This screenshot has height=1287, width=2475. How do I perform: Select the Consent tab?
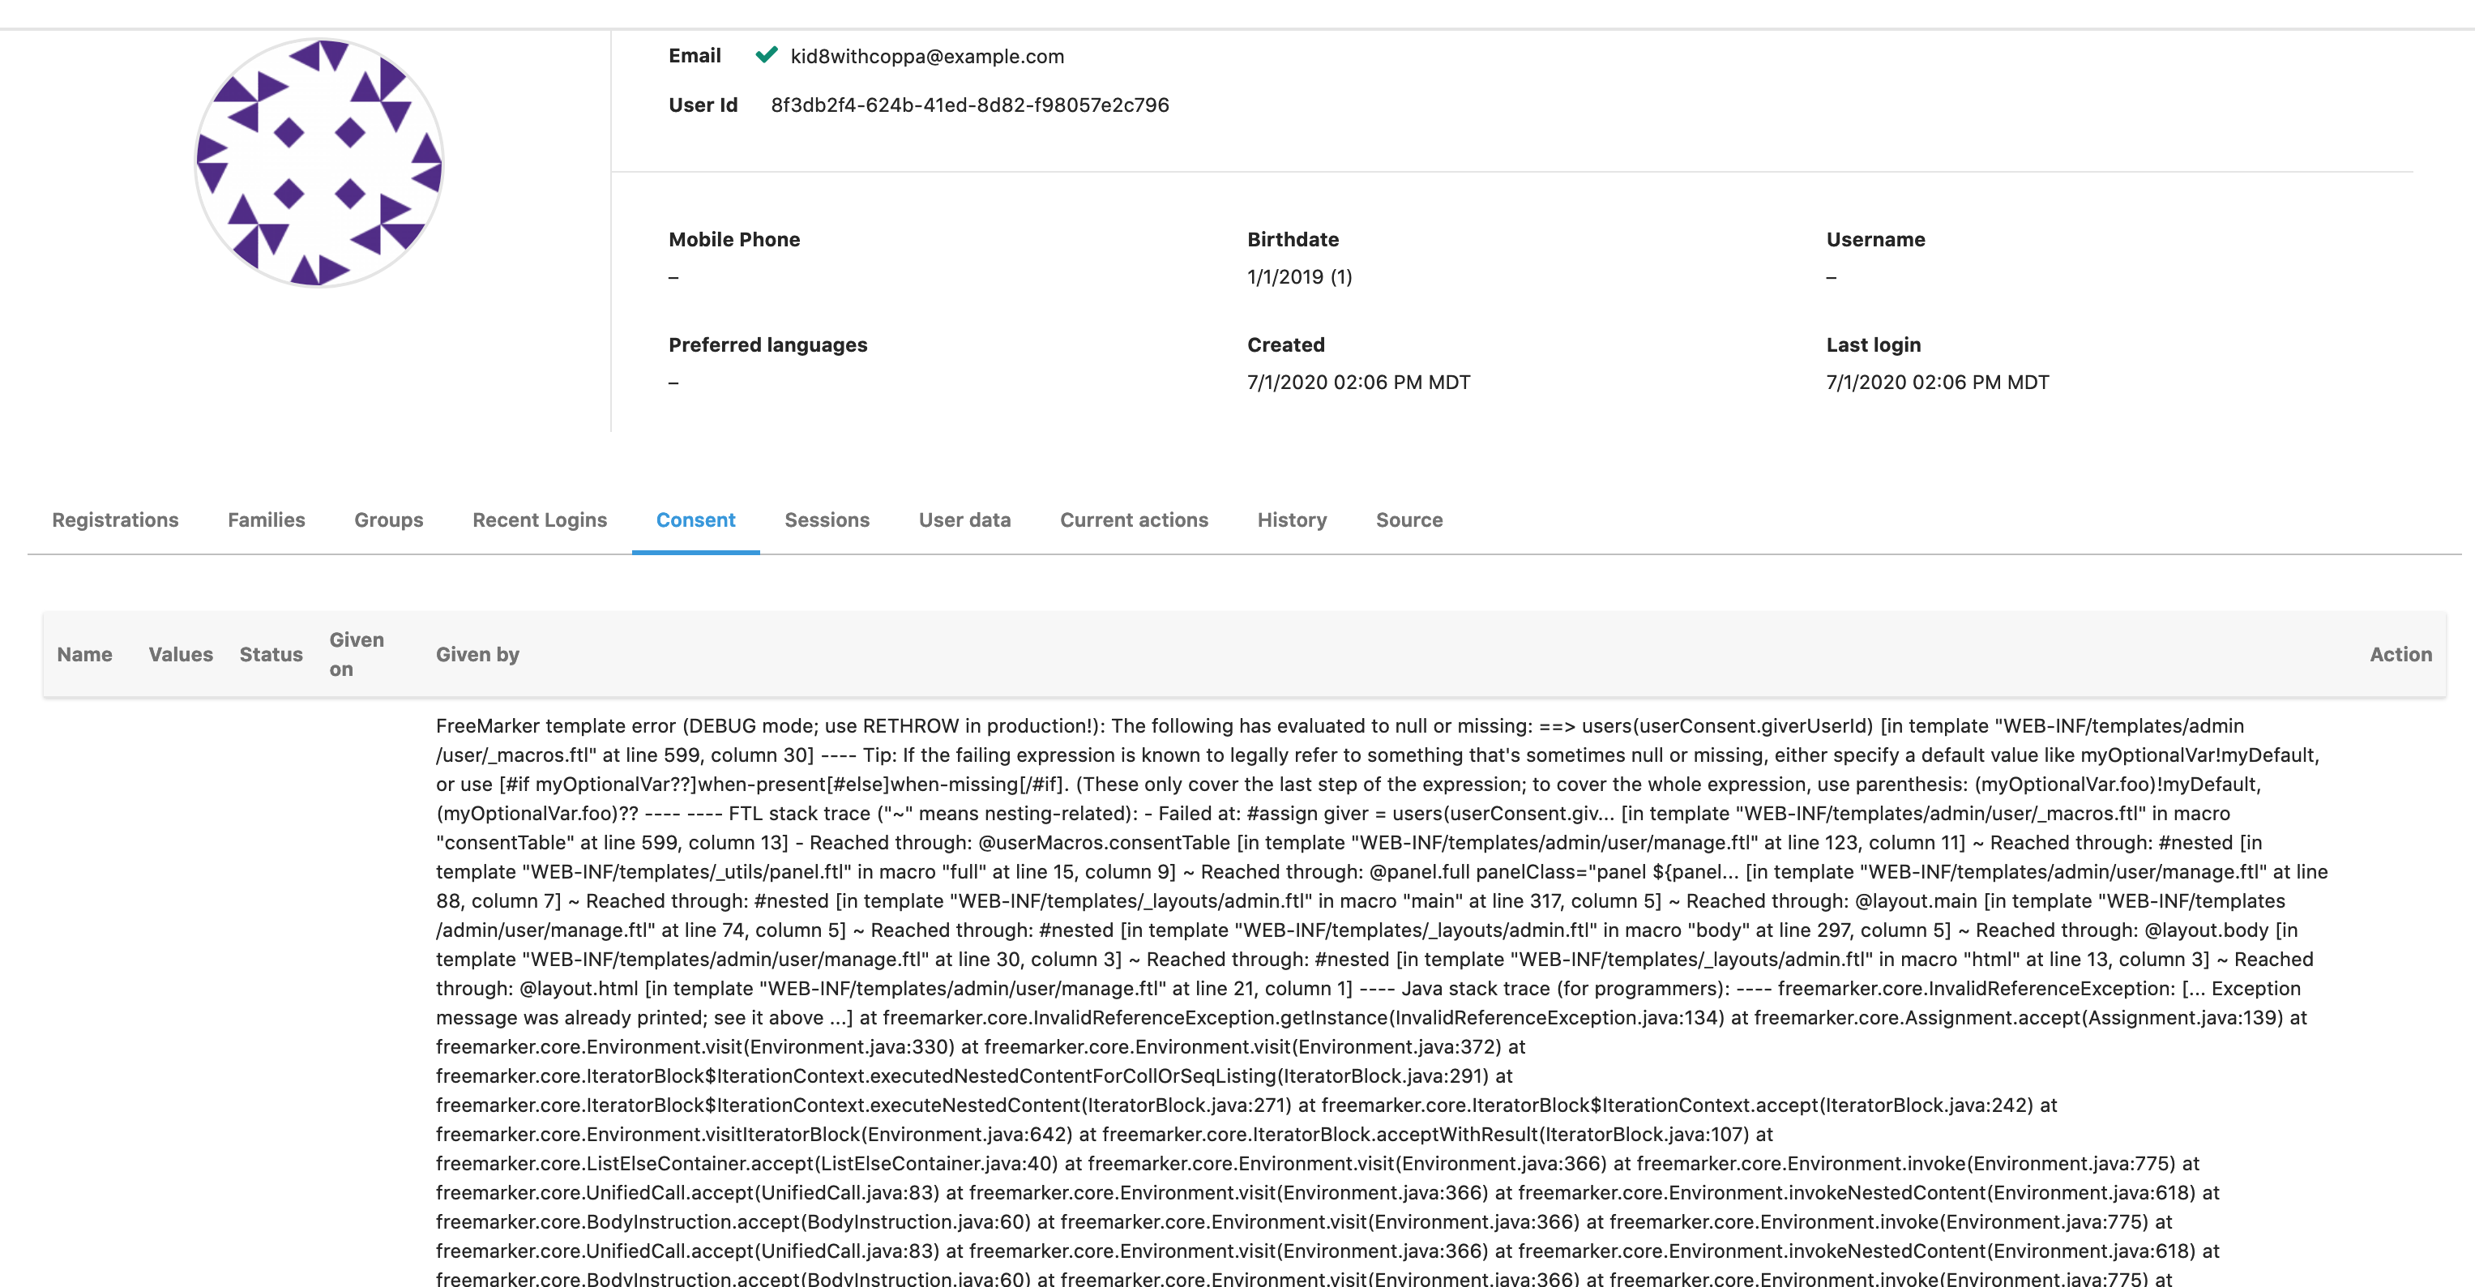[x=695, y=520]
